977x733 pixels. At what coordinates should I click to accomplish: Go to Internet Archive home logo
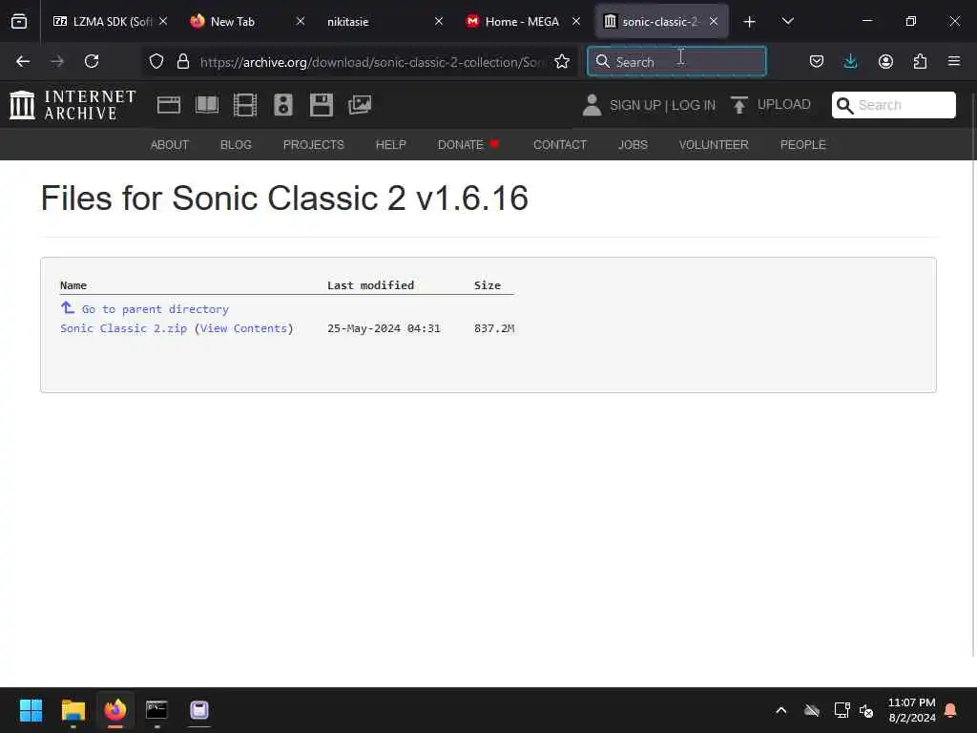(73, 105)
